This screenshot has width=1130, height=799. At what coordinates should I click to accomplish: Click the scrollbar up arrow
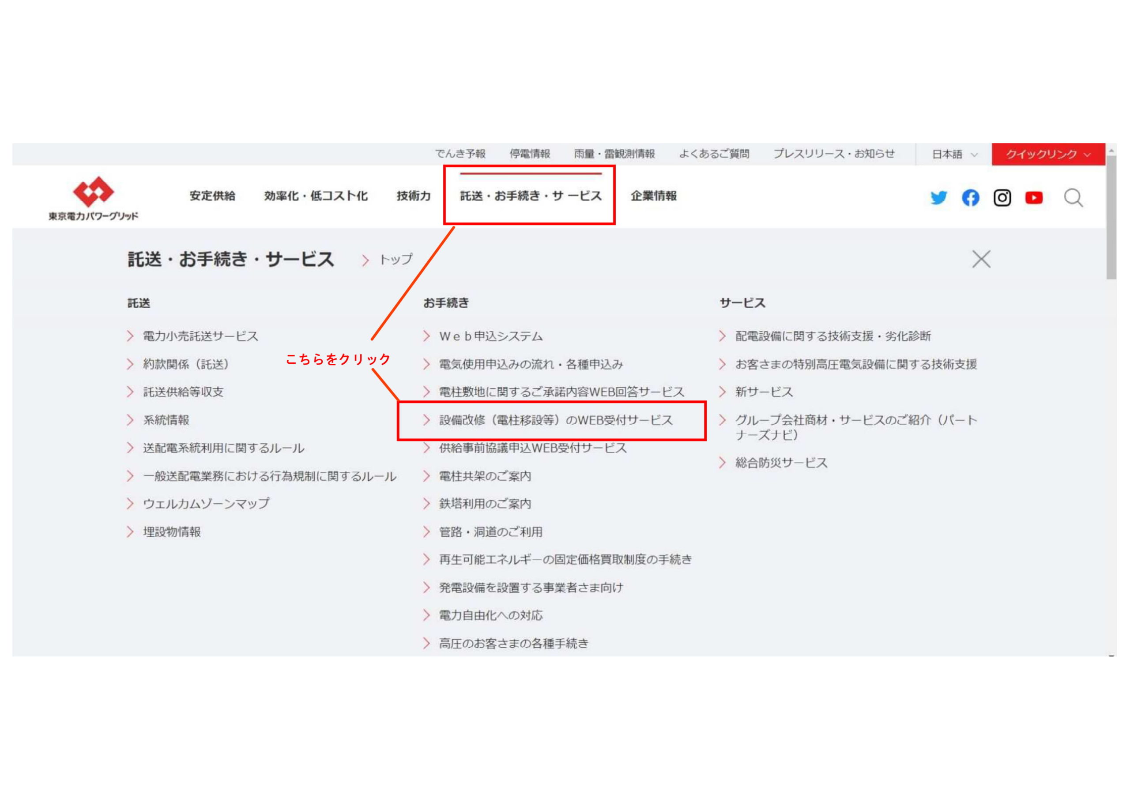pos(1111,150)
